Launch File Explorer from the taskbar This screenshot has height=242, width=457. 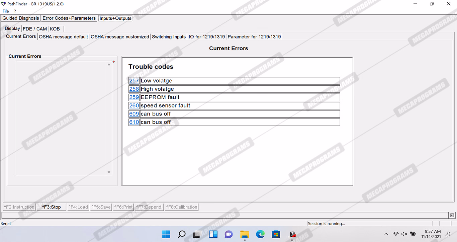click(245, 234)
